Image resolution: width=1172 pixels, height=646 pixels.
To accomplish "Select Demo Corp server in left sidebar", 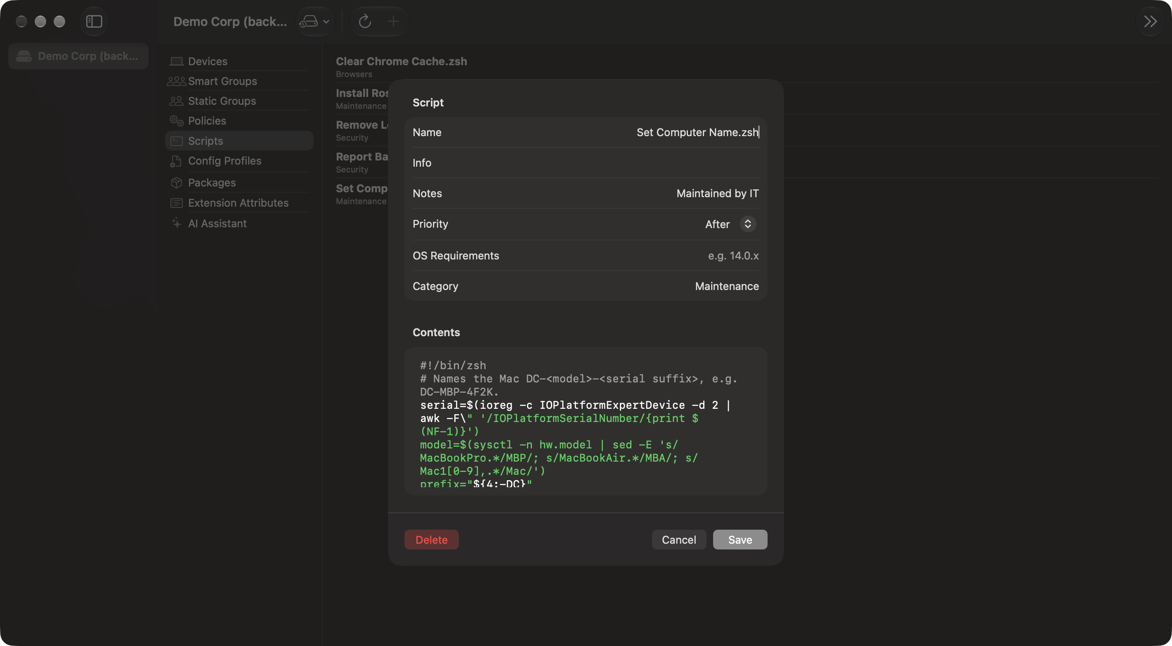I will point(78,56).
